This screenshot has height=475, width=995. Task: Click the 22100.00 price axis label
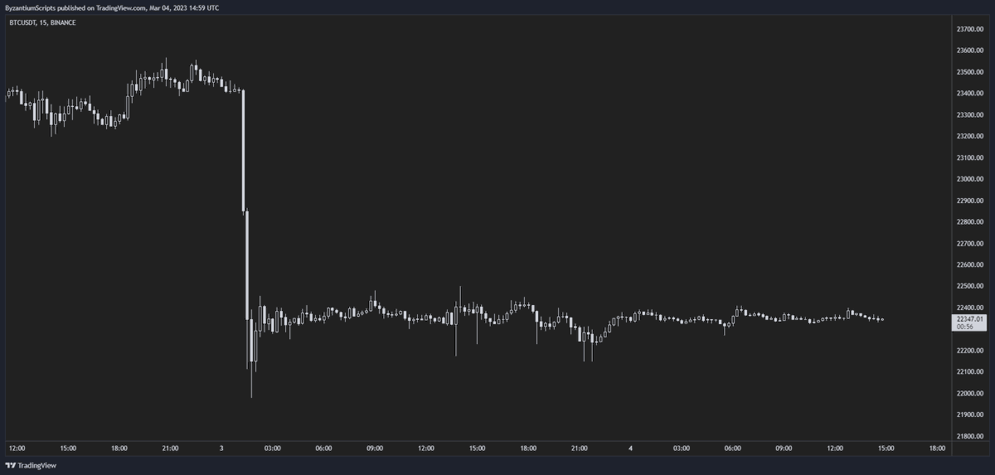(x=970, y=372)
